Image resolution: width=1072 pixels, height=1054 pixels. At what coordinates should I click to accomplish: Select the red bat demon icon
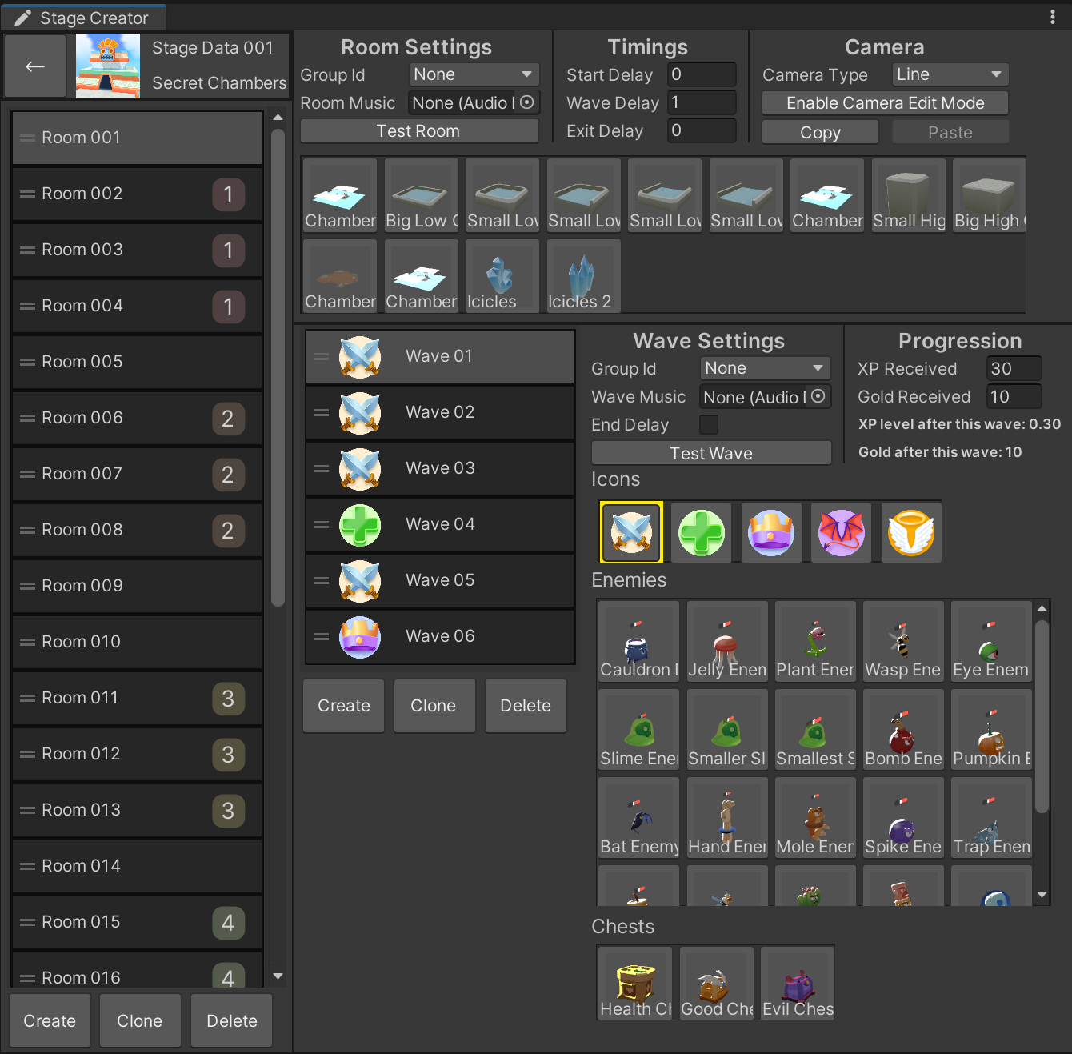click(x=841, y=532)
